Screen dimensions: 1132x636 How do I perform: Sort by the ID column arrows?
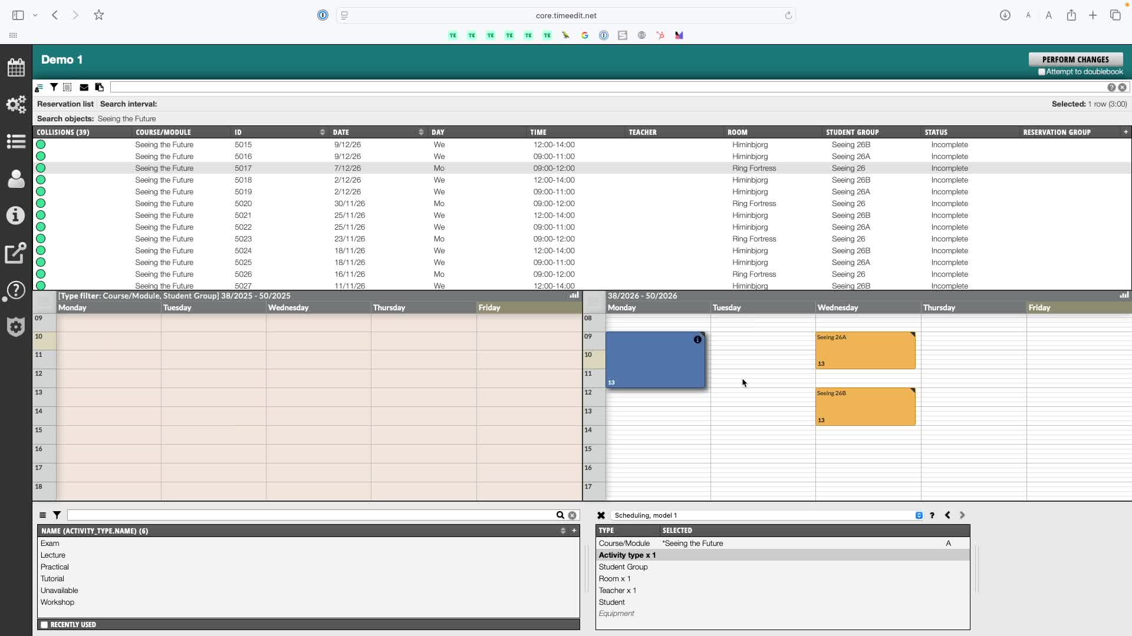(x=322, y=132)
